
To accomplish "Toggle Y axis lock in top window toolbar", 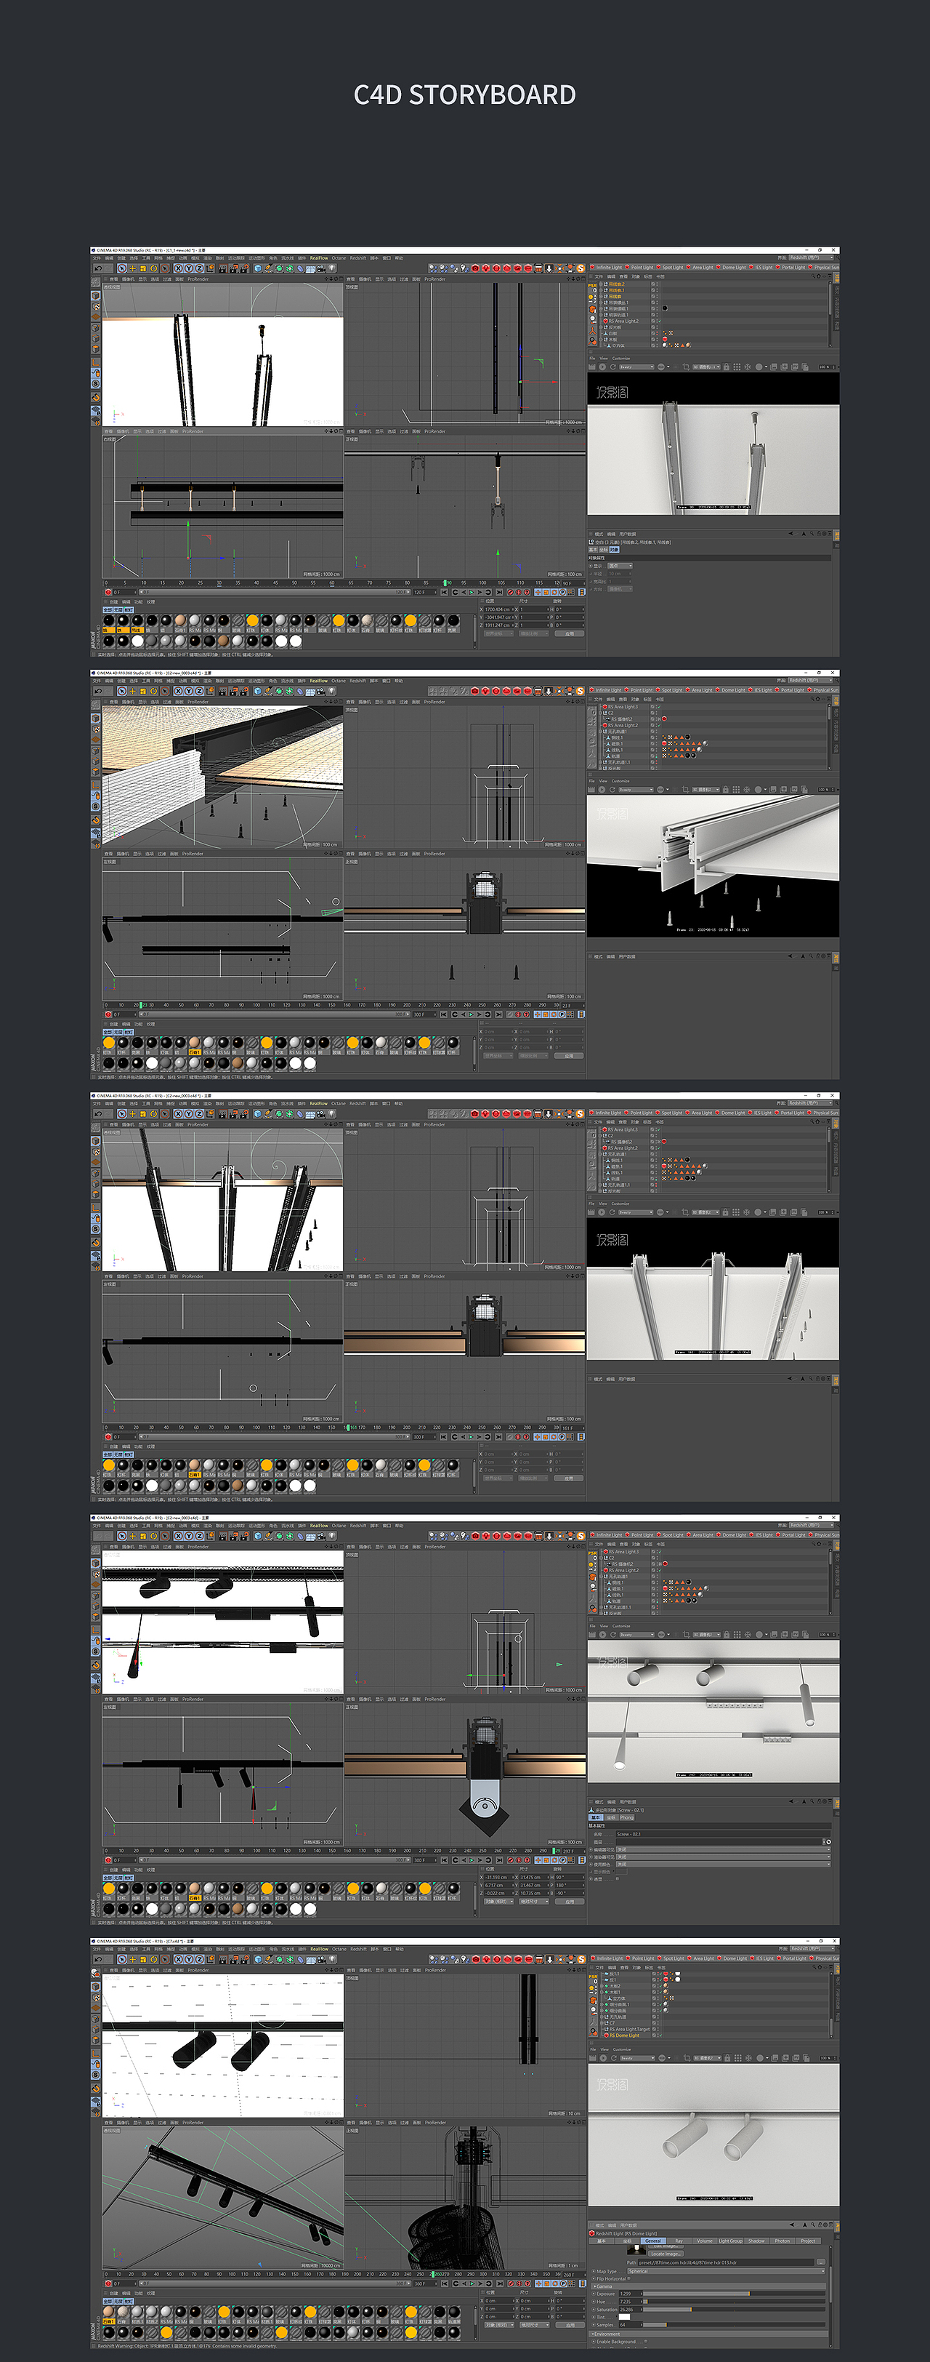I will pos(189,268).
